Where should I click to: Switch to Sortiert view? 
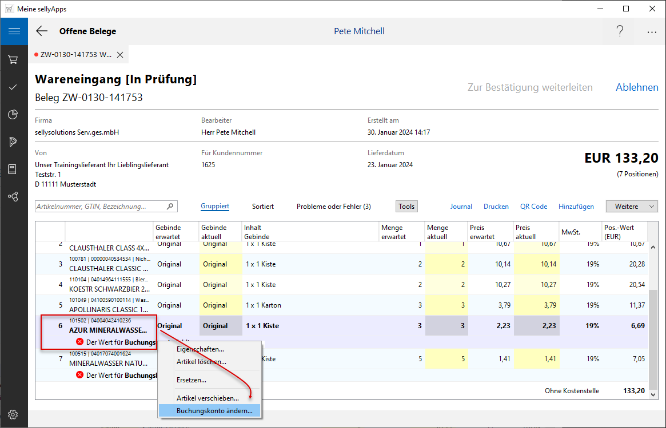click(262, 207)
